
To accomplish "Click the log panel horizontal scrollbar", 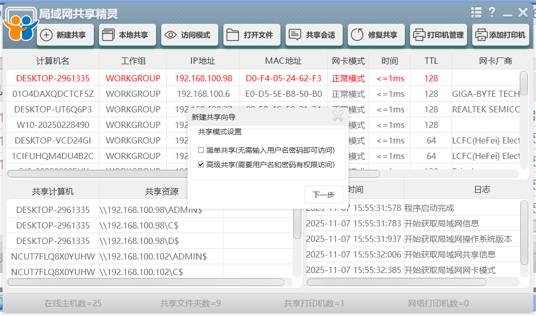I will click(x=397, y=281).
